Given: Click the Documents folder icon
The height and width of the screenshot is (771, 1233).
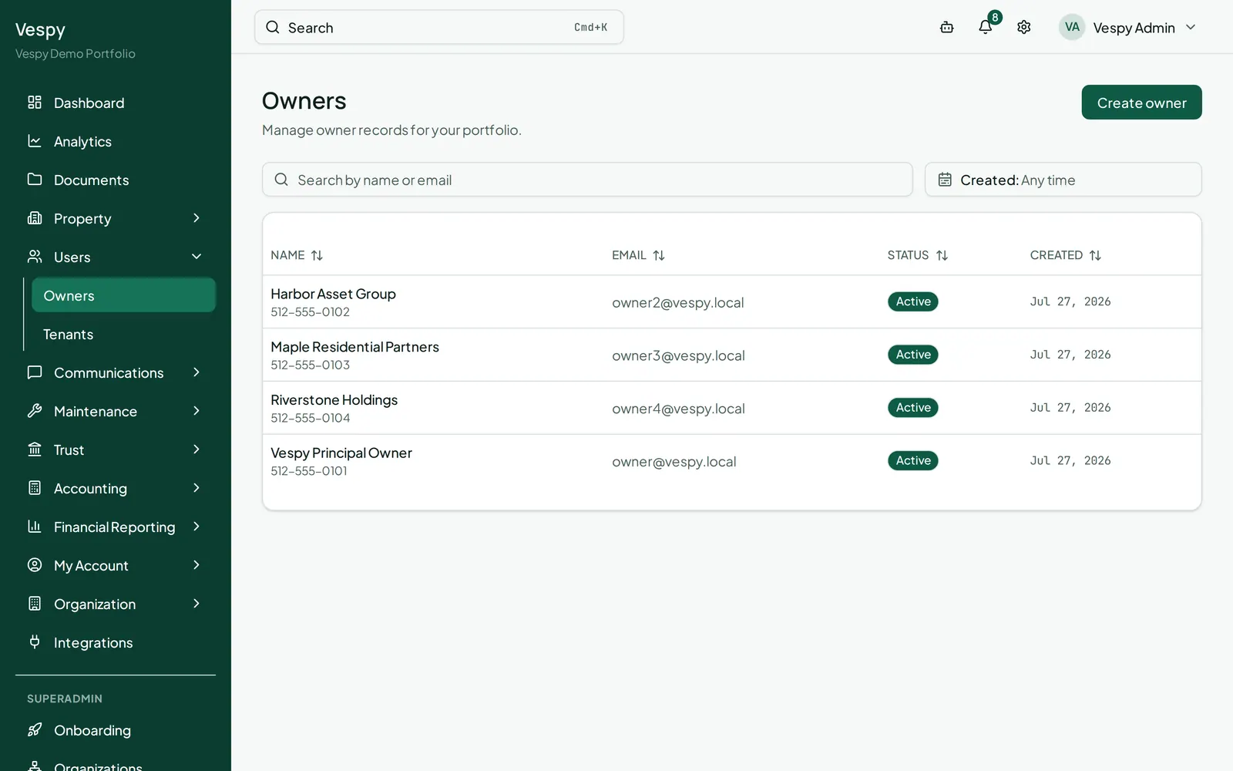Looking at the screenshot, I should (x=35, y=180).
